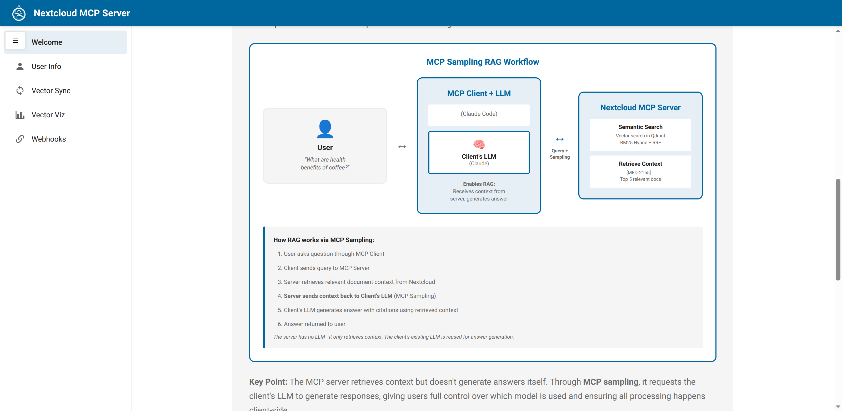Click the page scrollbar thumb
Screen dimensions: 842x411
[838, 229]
